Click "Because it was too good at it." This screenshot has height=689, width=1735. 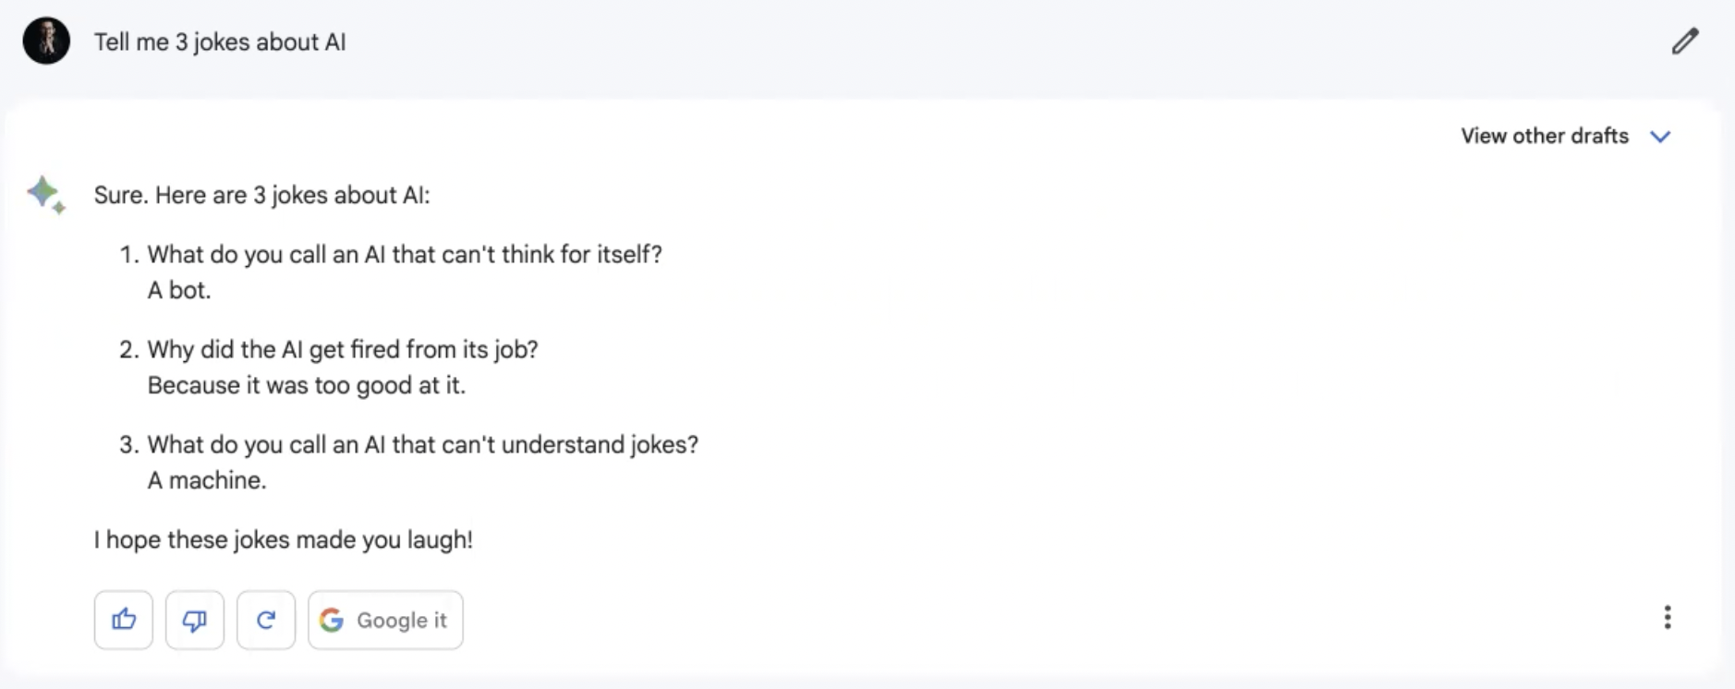pos(306,385)
